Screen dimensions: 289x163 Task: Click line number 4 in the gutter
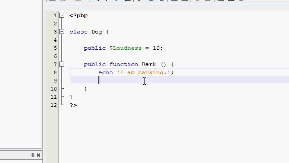[x=55, y=40]
